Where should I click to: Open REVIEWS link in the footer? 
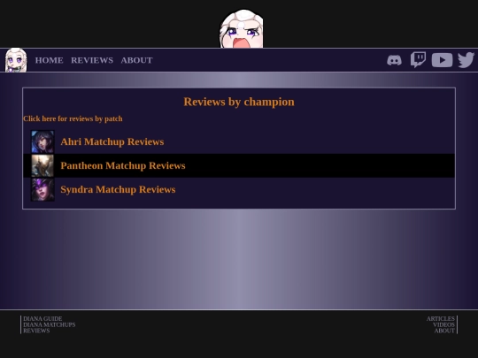(x=36, y=331)
